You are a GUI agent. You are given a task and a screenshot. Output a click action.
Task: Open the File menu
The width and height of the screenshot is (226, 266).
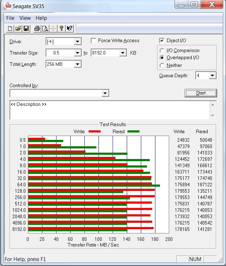(10, 18)
